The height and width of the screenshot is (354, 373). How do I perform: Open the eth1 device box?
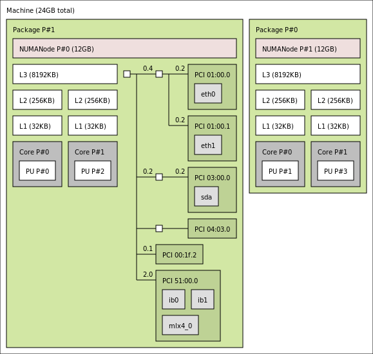pyautogui.click(x=208, y=145)
